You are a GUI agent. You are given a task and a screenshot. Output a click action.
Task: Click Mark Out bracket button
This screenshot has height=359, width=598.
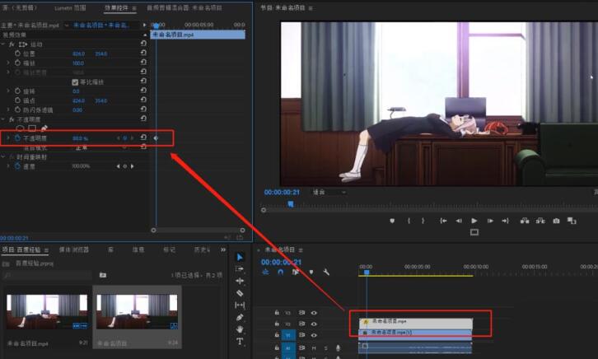[x=423, y=221]
